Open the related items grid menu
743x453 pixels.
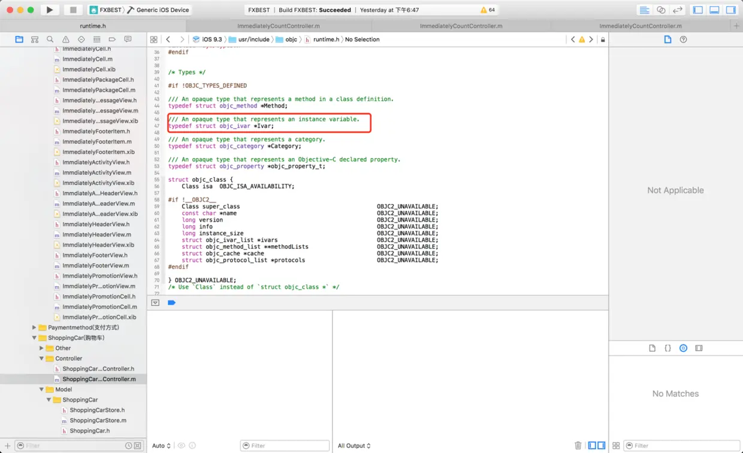pyautogui.click(x=154, y=39)
